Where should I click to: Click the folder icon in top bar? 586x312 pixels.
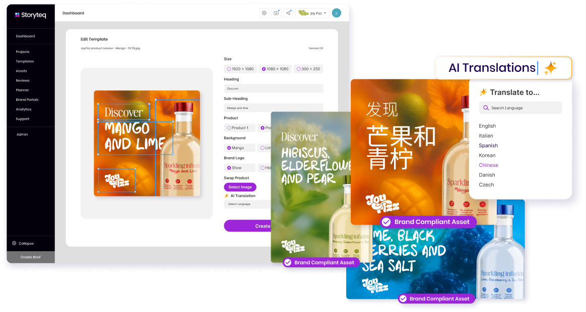tap(276, 13)
